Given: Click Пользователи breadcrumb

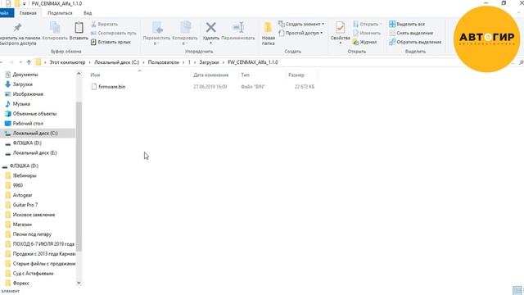Looking at the screenshot, I should 164,62.
